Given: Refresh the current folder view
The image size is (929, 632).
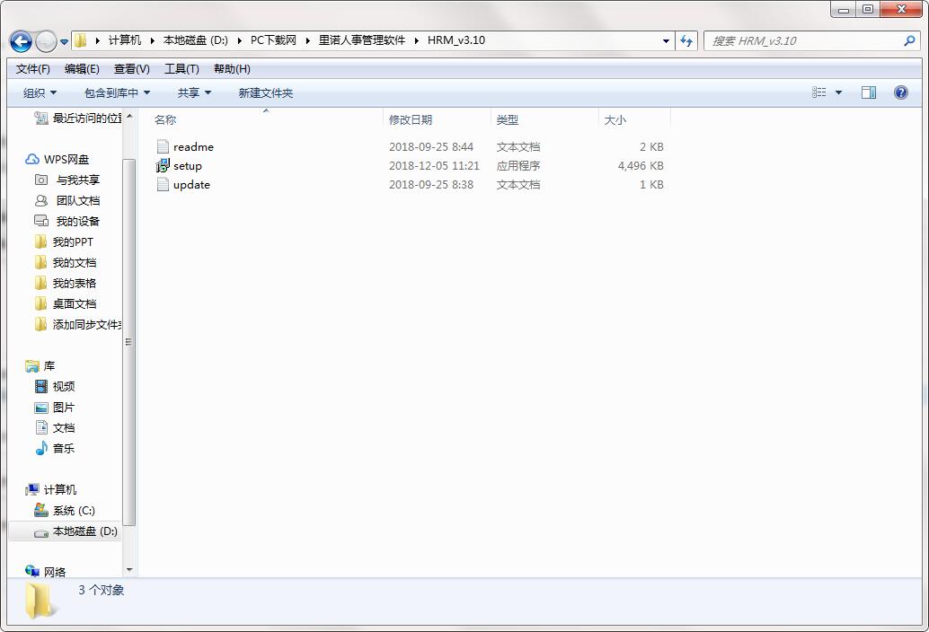Looking at the screenshot, I should coord(686,40).
